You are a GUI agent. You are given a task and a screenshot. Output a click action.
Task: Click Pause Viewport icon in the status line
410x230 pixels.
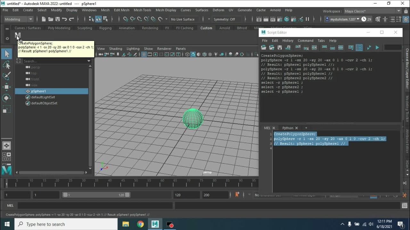(307, 19)
